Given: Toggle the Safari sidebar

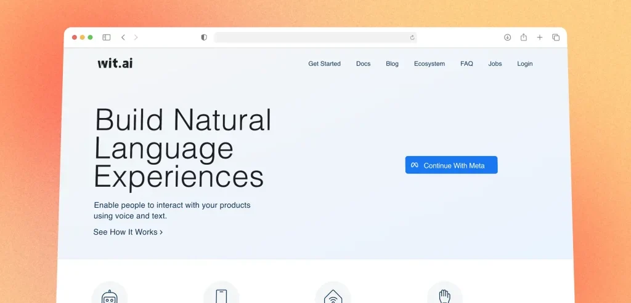Looking at the screenshot, I should (x=107, y=37).
